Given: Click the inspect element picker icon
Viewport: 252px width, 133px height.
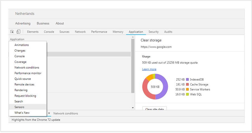Looking at the screenshot, I should [12, 32].
